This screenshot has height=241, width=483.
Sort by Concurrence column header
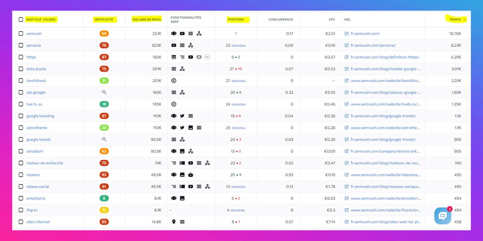tap(281, 19)
